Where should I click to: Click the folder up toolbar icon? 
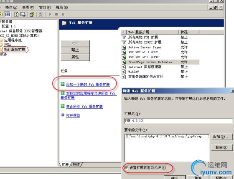[1, 15]
